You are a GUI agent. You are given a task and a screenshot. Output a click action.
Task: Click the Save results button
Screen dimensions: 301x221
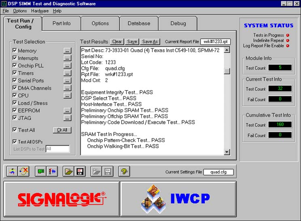132,42
